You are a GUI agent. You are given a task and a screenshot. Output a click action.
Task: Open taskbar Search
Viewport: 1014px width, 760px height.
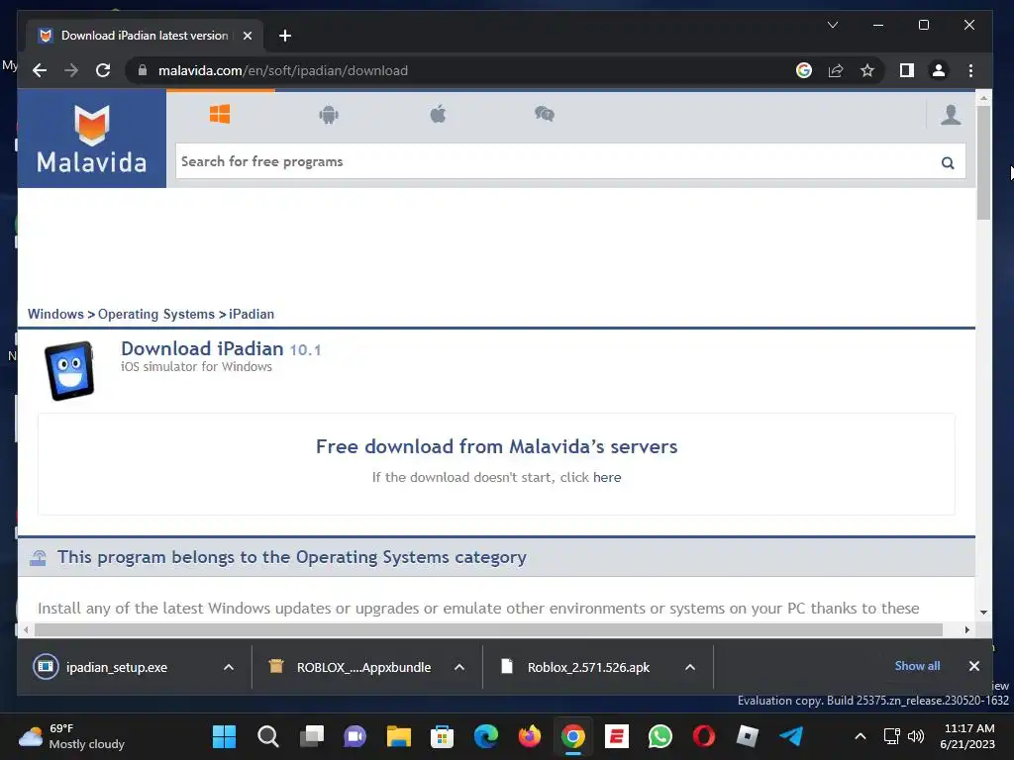click(267, 736)
